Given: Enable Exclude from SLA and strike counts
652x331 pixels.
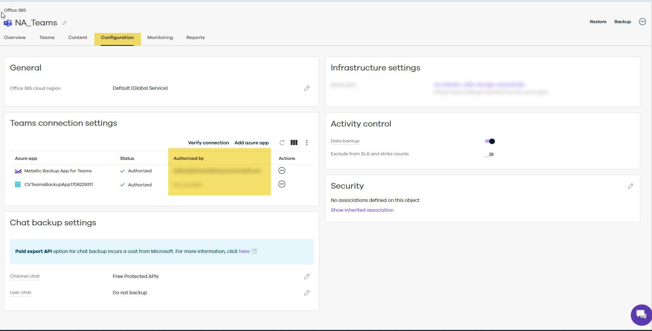Looking at the screenshot, I should (489, 154).
